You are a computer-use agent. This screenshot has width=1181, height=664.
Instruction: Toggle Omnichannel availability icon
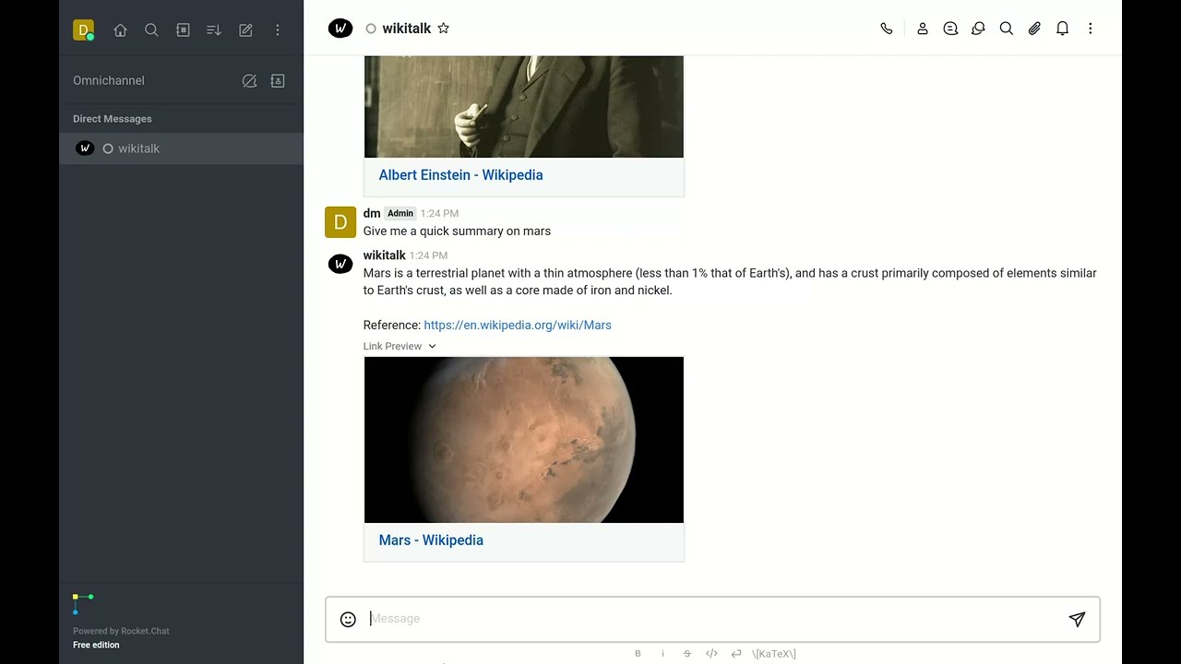coord(249,80)
